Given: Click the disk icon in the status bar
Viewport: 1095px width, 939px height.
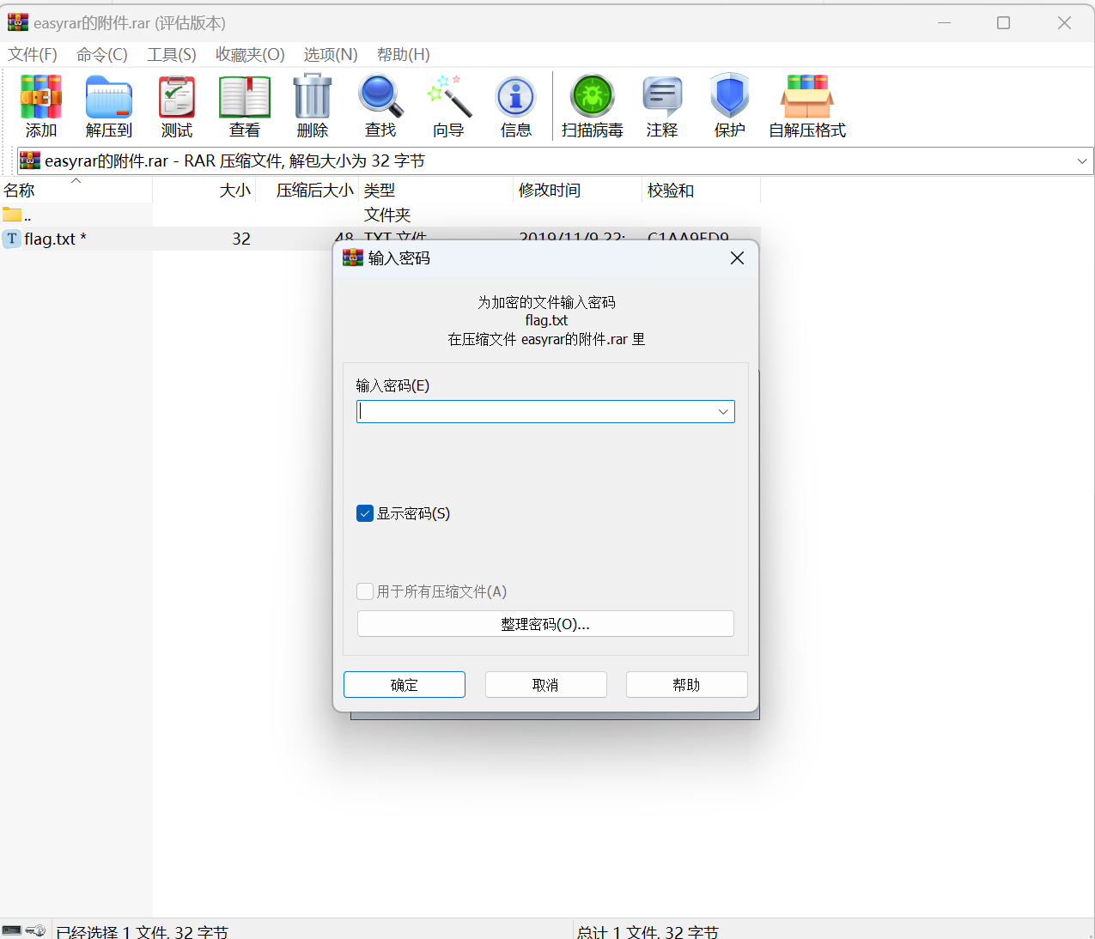Looking at the screenshot, I should [x=12, y=930].
